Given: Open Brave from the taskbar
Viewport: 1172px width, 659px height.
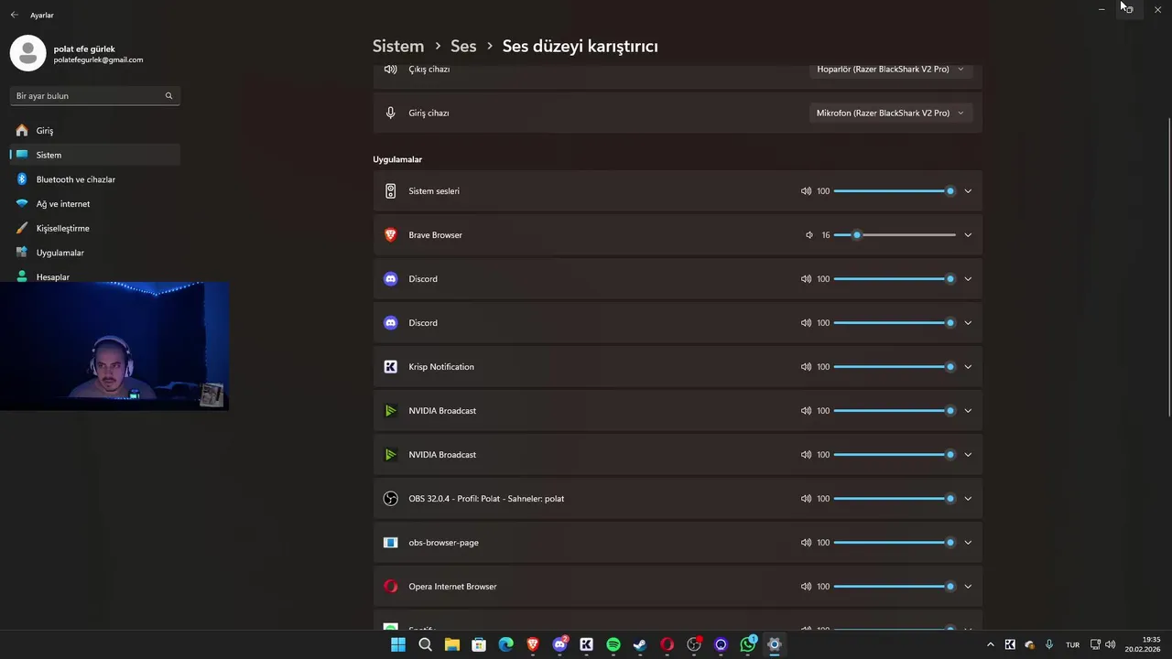Looking at the screenshot, I should click(532, 644).
